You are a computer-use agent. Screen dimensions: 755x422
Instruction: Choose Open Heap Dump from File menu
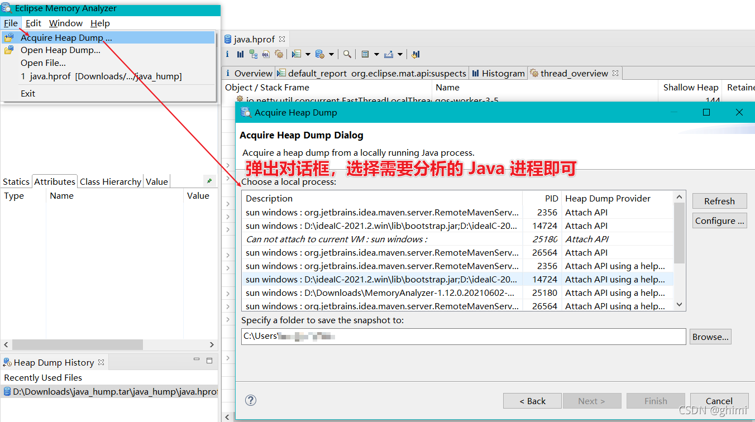pos(108,50)
